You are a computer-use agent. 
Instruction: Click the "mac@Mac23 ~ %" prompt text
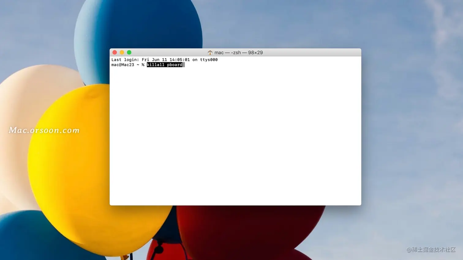[128, 65]
